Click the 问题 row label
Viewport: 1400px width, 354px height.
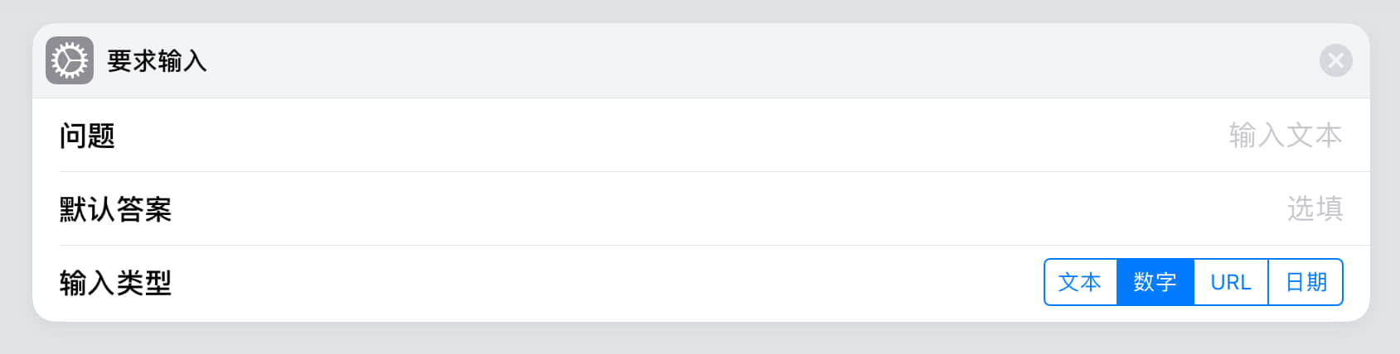(87, 136)
